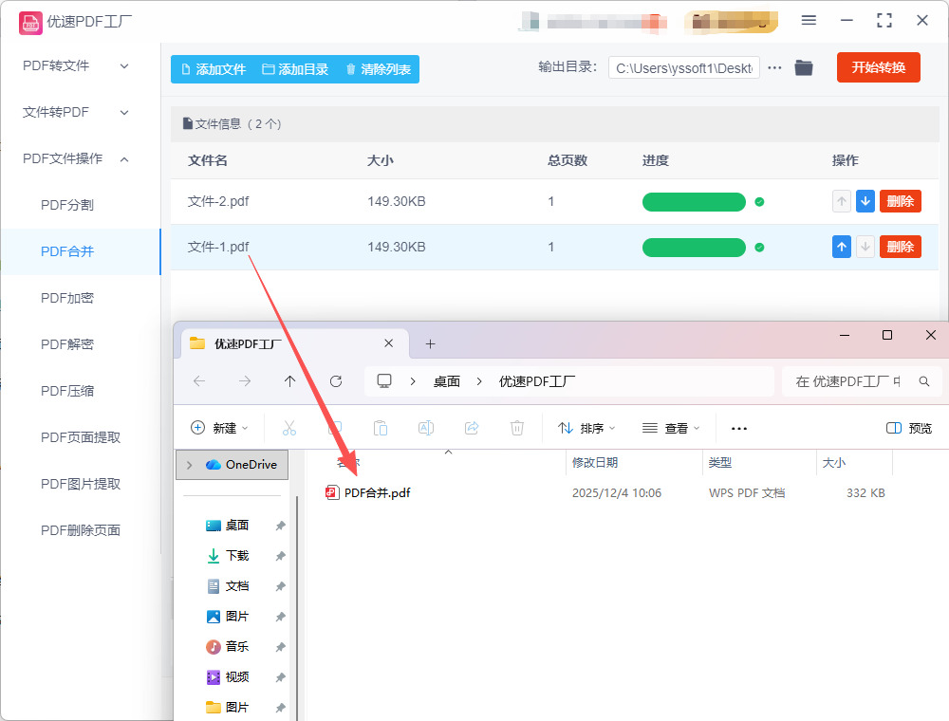Go up one folder level in Explorer

click(289, 381)
